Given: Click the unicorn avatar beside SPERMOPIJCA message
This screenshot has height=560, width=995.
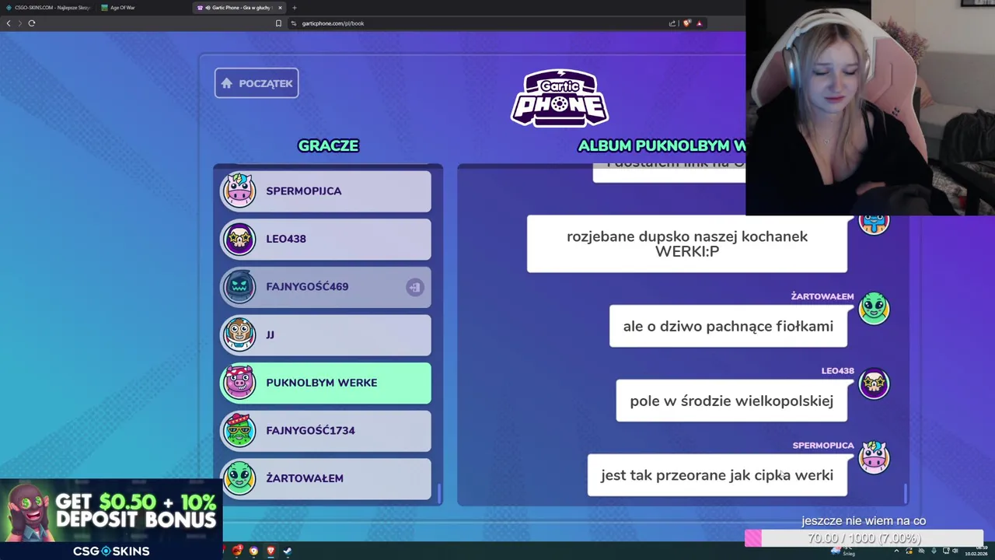Looking at the screenshot, I should [874, 457].
